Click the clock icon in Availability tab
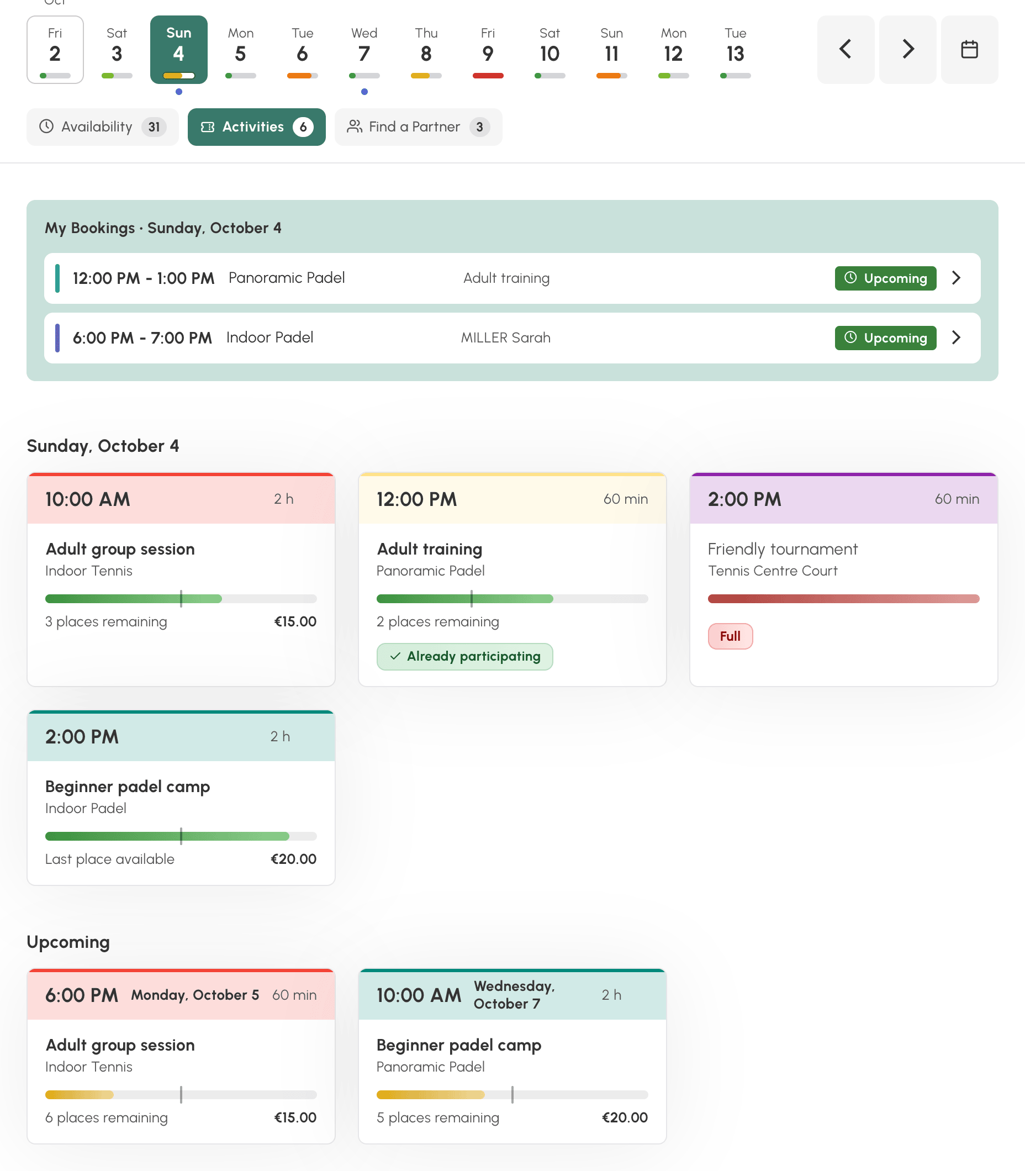 click(46, 126)
